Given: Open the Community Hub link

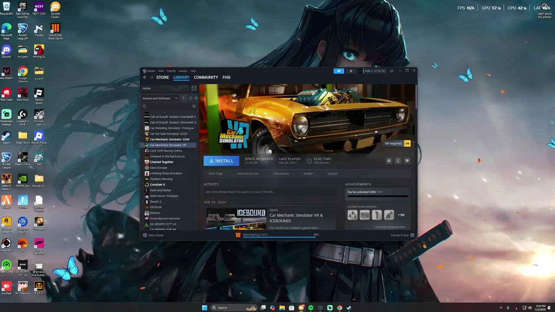Looking at the screenshot, I should pos(248,173).
